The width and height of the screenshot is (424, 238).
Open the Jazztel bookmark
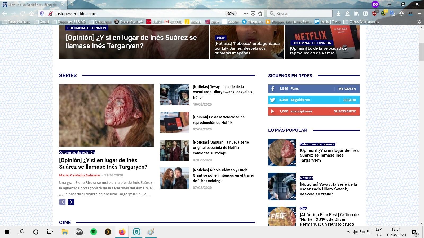point(193,22)
